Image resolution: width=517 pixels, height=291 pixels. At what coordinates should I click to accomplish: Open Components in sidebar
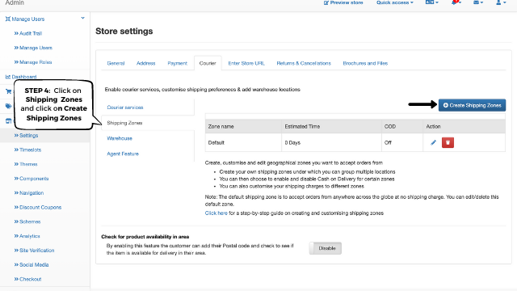click(x=34, y=179)
